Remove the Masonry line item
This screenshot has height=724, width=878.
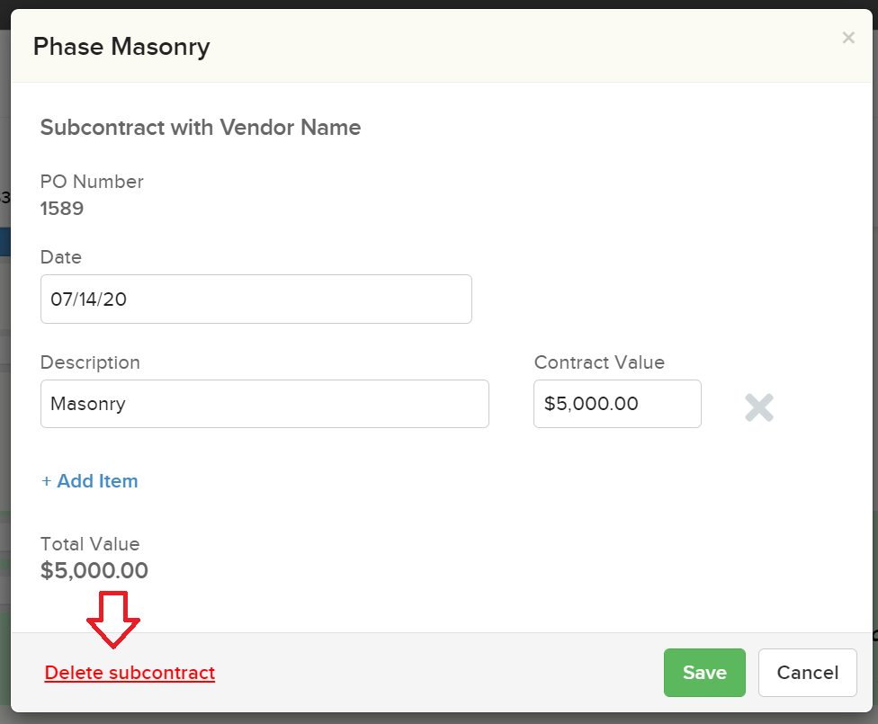coord(759,407)
